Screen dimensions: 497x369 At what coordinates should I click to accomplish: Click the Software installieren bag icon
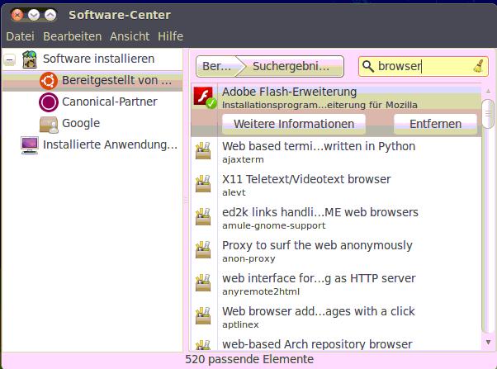tap(30, 59)
